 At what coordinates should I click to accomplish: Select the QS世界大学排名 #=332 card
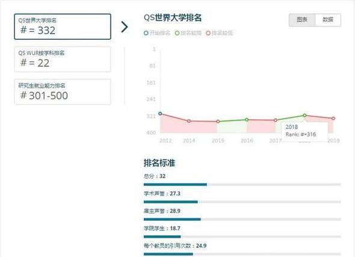coord(63,26)
